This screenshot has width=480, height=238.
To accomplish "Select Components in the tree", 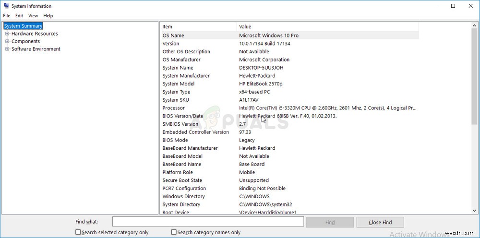I will pyautogui.click(x=26, y=41).
